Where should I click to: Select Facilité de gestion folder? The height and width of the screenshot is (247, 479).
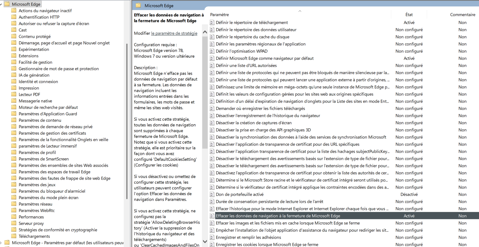[36, 62]
